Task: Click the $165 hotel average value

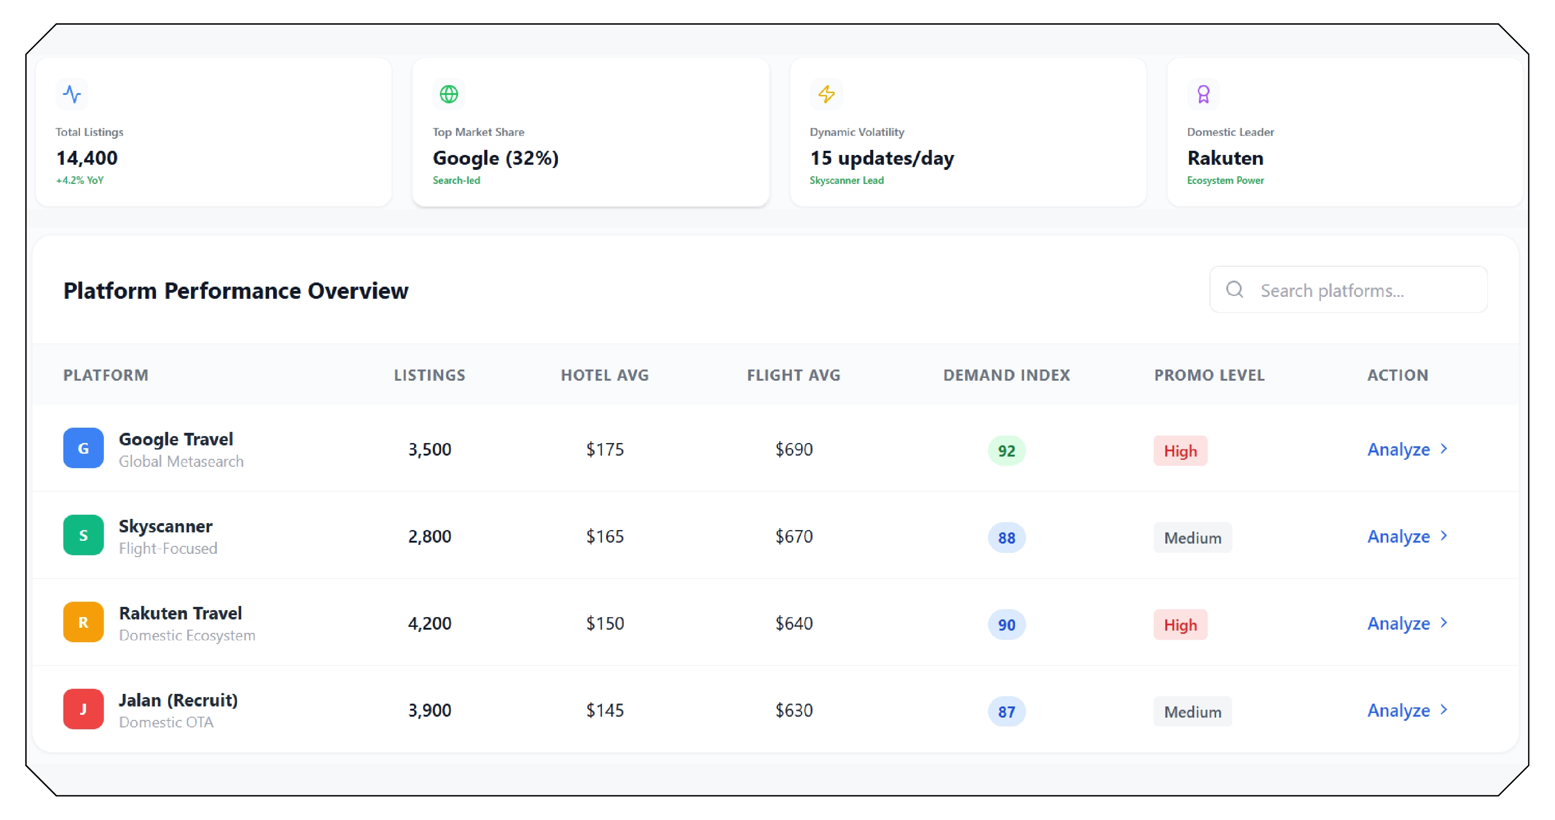Action: tap(605, 537)
